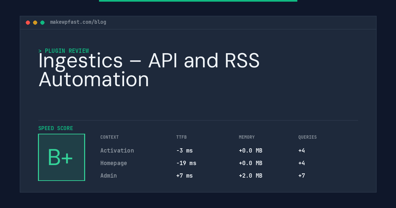Click Activation row's '+4' queries value
Screen dimensions: 396x208
302,151
